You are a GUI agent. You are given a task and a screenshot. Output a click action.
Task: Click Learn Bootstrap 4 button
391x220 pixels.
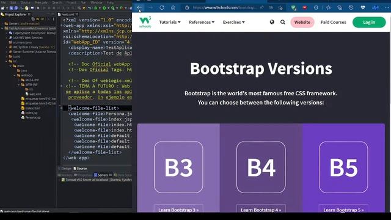pos(261,209)
